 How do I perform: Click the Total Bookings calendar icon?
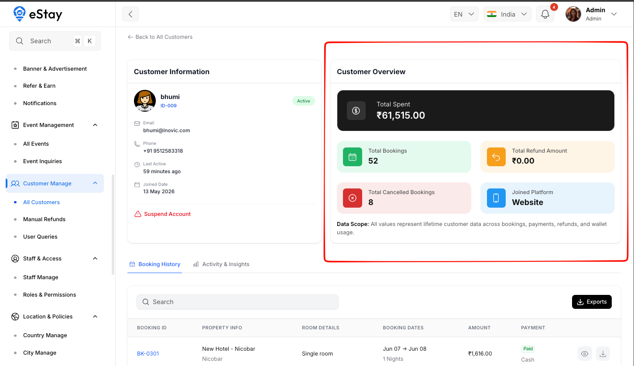(353, 157)
